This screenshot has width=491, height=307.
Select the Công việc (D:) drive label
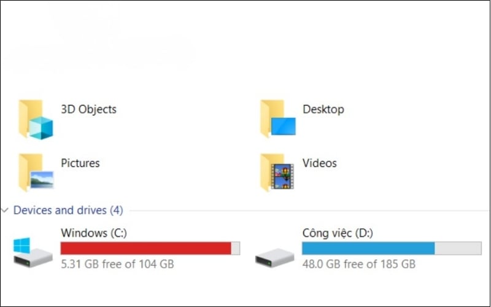point(338,233)
